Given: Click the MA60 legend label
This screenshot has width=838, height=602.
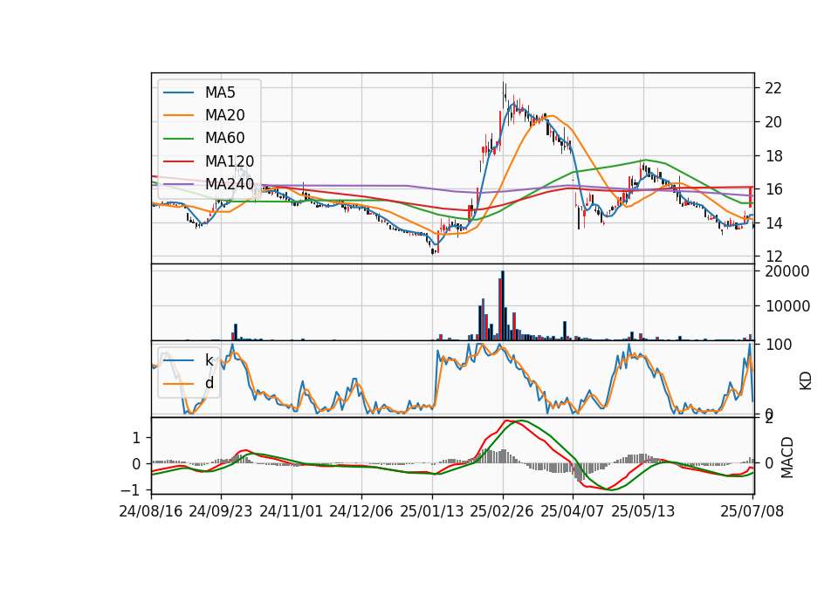Looking at the screenshot, I should pyautogui.click(x=224, y=139).
